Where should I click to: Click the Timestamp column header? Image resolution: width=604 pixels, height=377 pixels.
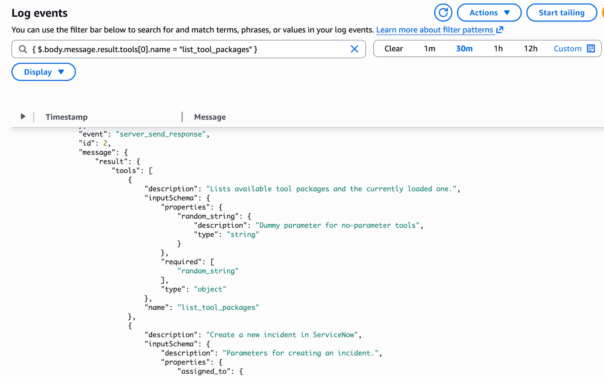pyautogui.click(x=66, y=117)
